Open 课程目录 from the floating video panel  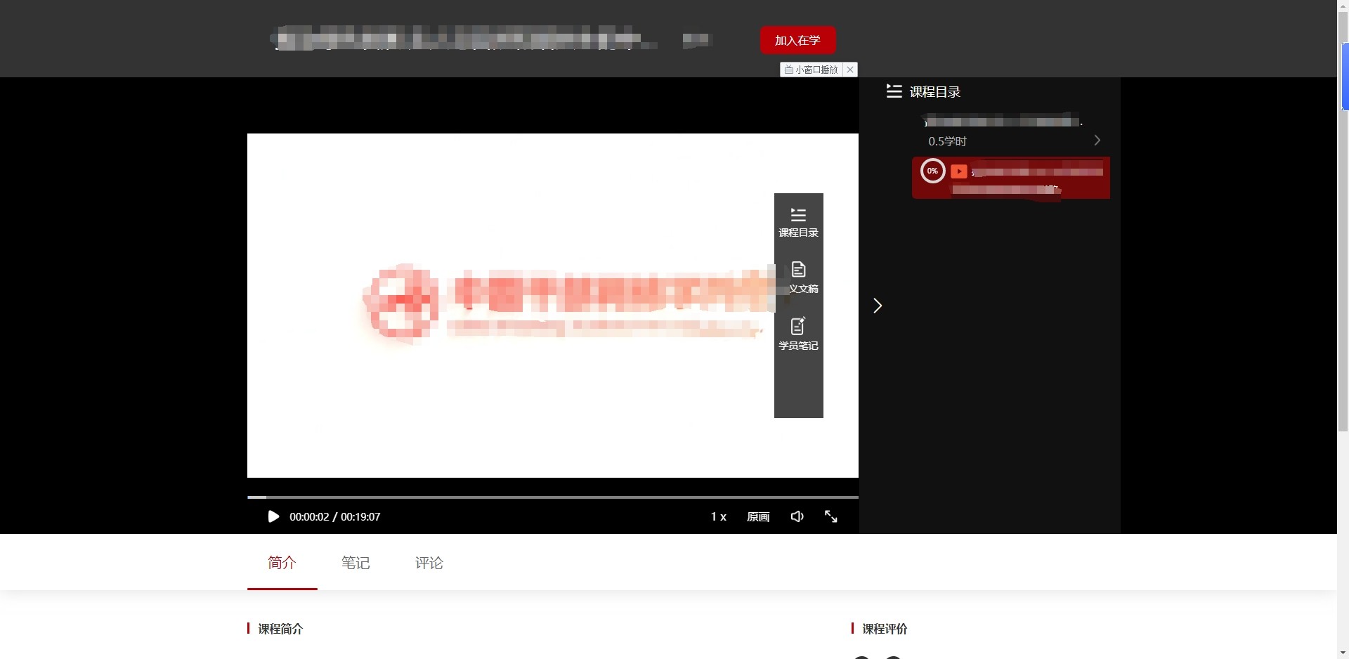pos(798,222)
